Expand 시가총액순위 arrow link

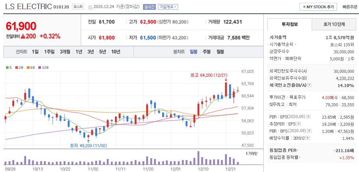[295, 44]
